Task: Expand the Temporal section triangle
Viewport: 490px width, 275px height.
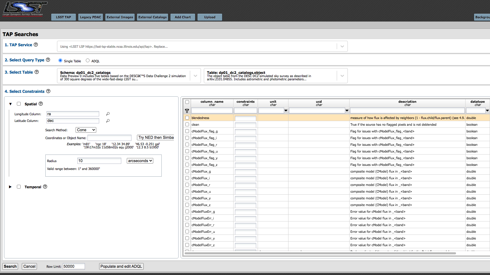Action: 10,187
